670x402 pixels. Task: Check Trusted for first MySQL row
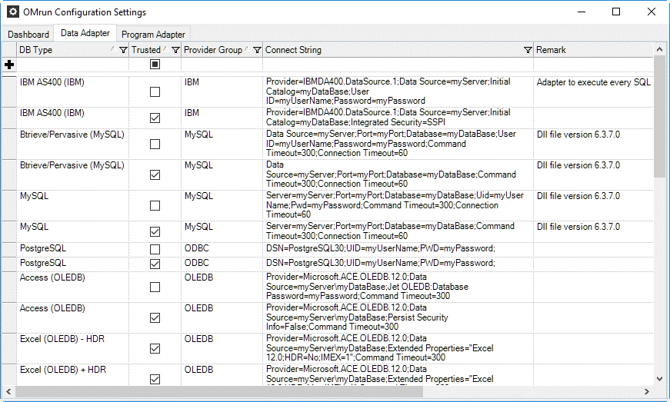[x=155, y=206]
